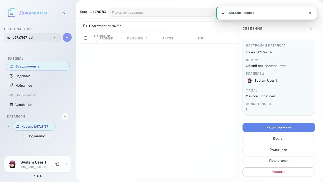Open the Все документы section

click(x=38, y=66)
